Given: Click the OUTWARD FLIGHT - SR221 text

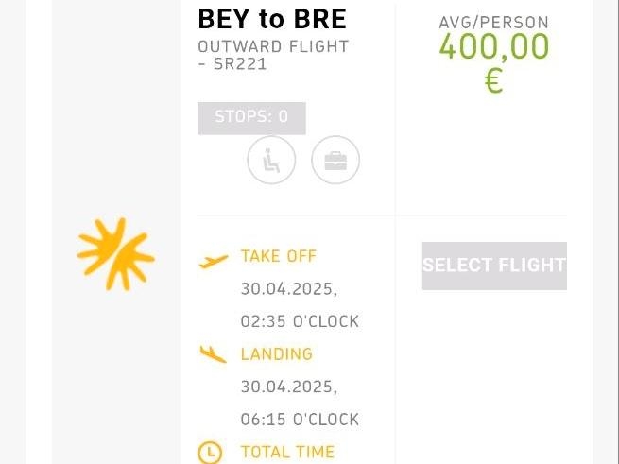Looking at the screenshot, I should pyautogui.click(x=273, y=56).
